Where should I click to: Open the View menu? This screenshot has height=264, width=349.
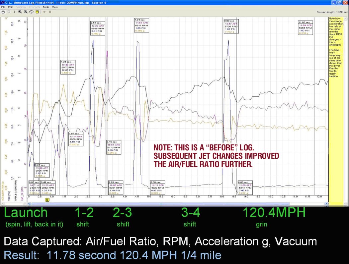pyautogui.click(x=55, y=7)
